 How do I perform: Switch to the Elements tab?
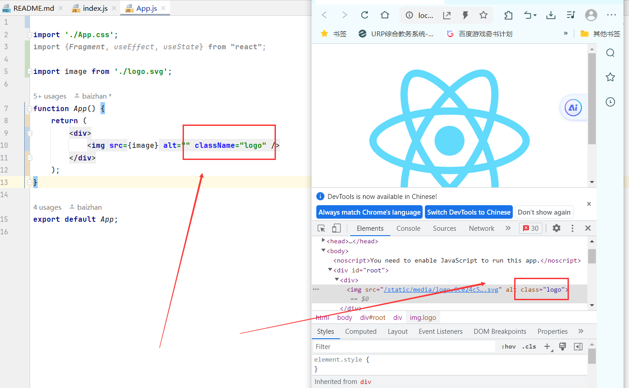tap(370, 228)
